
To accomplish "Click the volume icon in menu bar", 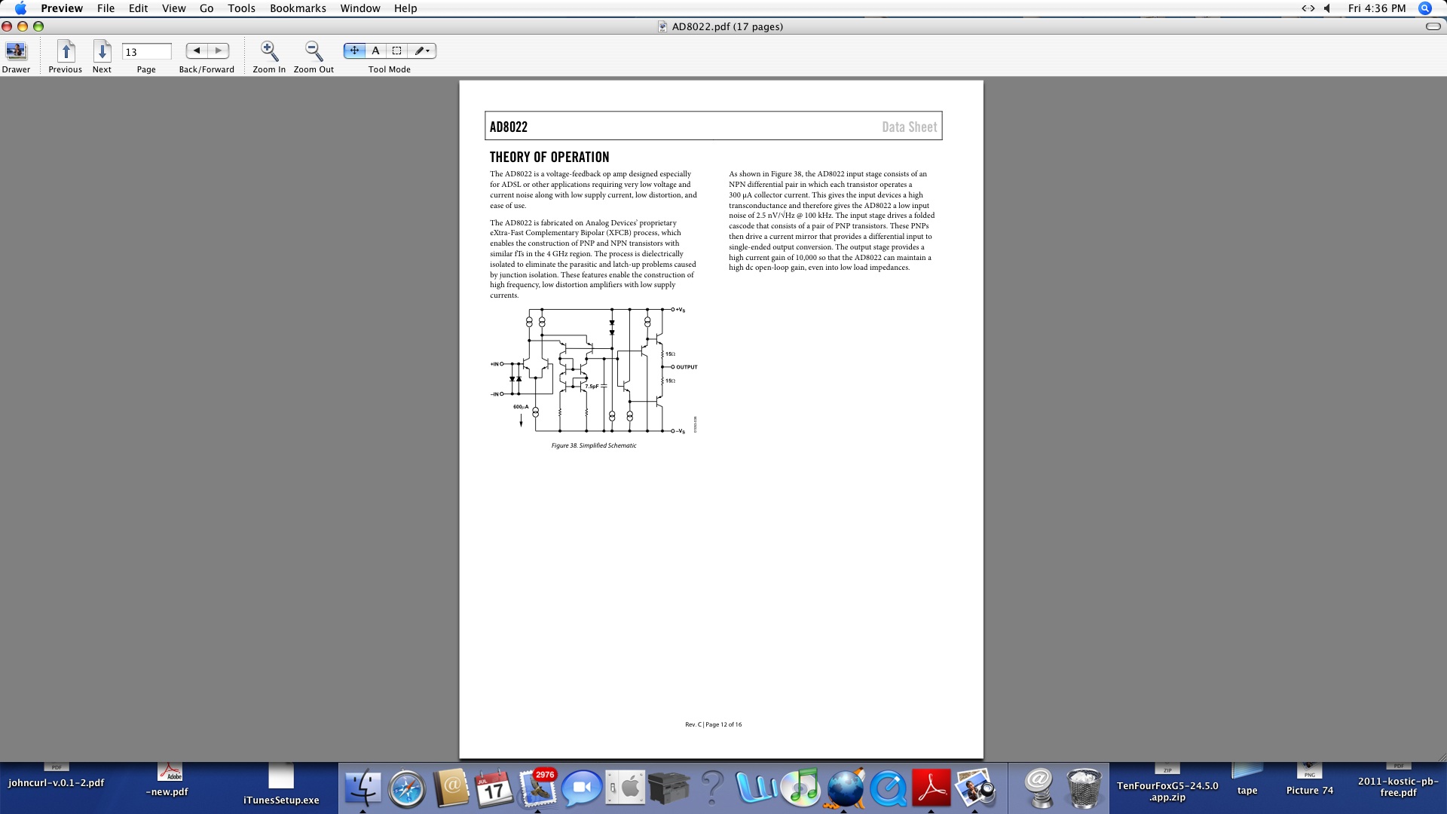I will click(1327, 8).
